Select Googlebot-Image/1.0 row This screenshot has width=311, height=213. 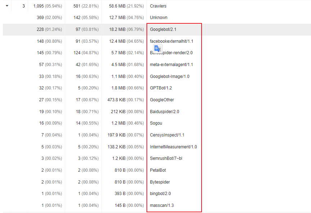tap(170, 77)
